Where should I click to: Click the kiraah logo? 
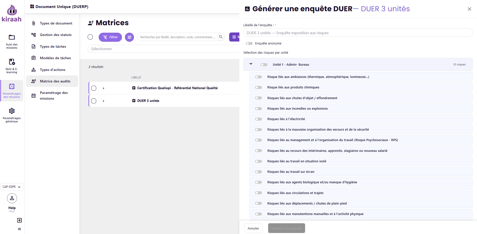[x=12, y=13]
